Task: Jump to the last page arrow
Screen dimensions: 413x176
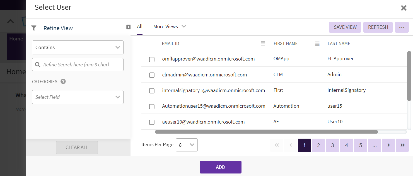Action: click(x=402, y=145)
